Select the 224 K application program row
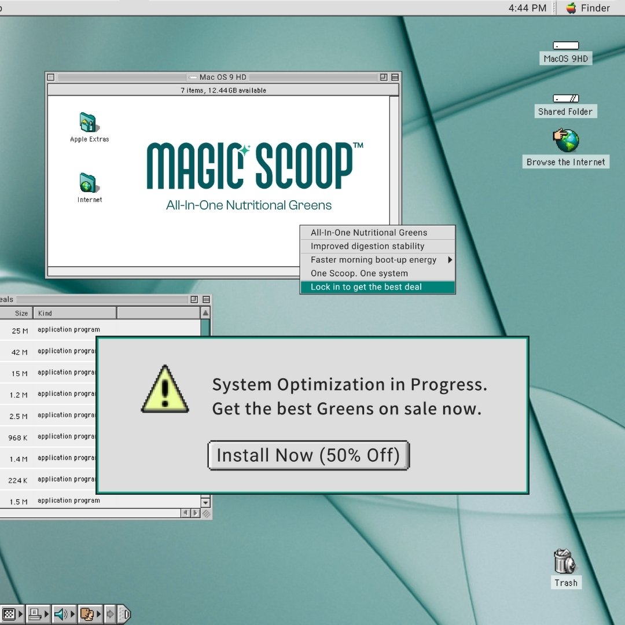 pos(48,480)
